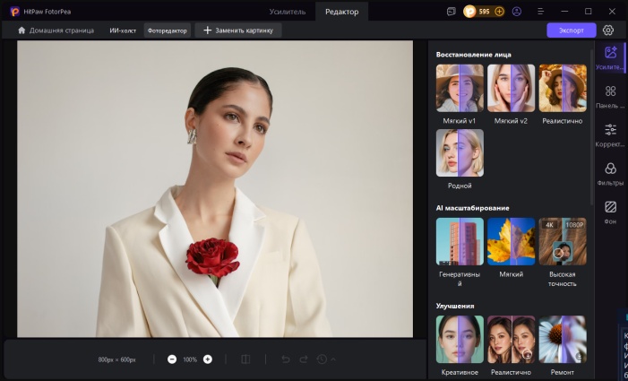Click the Экспорт button

[571, 30]
